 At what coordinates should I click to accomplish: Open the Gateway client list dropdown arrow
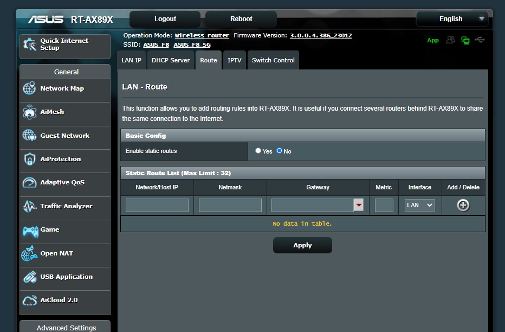[x=359, y=205]
